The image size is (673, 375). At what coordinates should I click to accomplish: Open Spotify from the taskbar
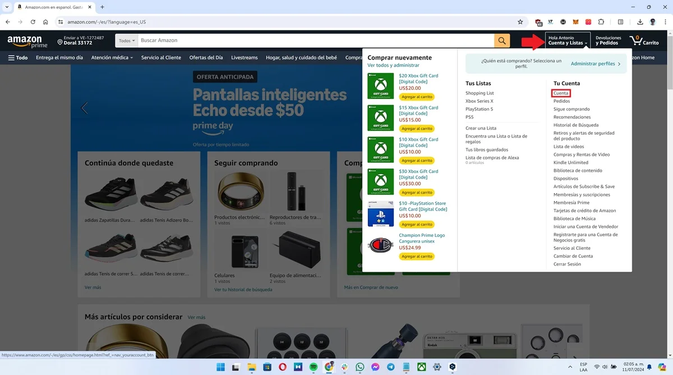(x=313, y=367)
